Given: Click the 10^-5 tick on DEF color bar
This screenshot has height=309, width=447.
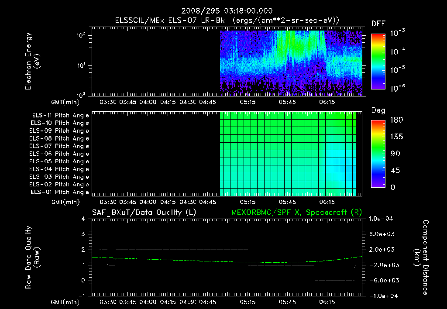Looking at the screenshot, I should point(398,70).
